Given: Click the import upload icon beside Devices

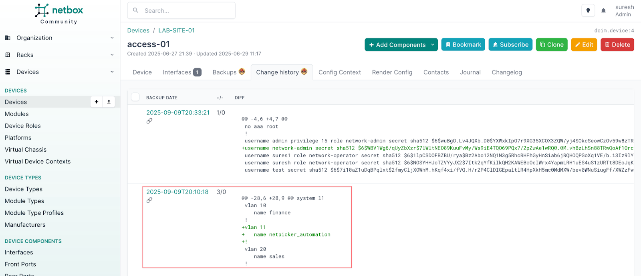Looking at the screenshot, I should (x=109, y=102).
